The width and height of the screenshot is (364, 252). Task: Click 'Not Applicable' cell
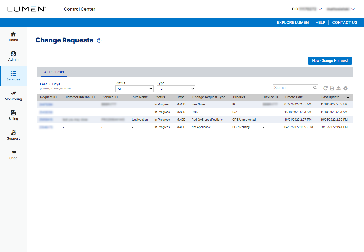coord(201,127)
